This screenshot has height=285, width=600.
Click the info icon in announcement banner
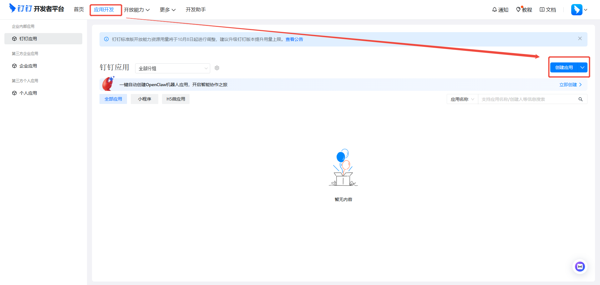(106, 39)
